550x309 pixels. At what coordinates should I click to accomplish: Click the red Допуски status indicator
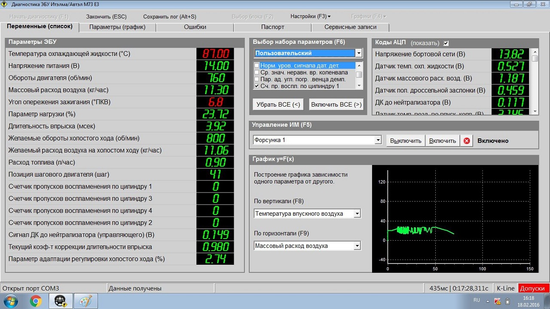[533, 288]
